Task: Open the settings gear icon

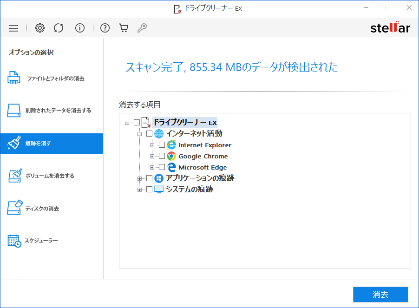Action: (x=39, y=28)
